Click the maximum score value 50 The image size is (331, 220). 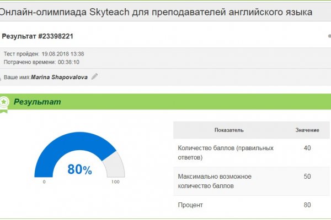[307, 177]
